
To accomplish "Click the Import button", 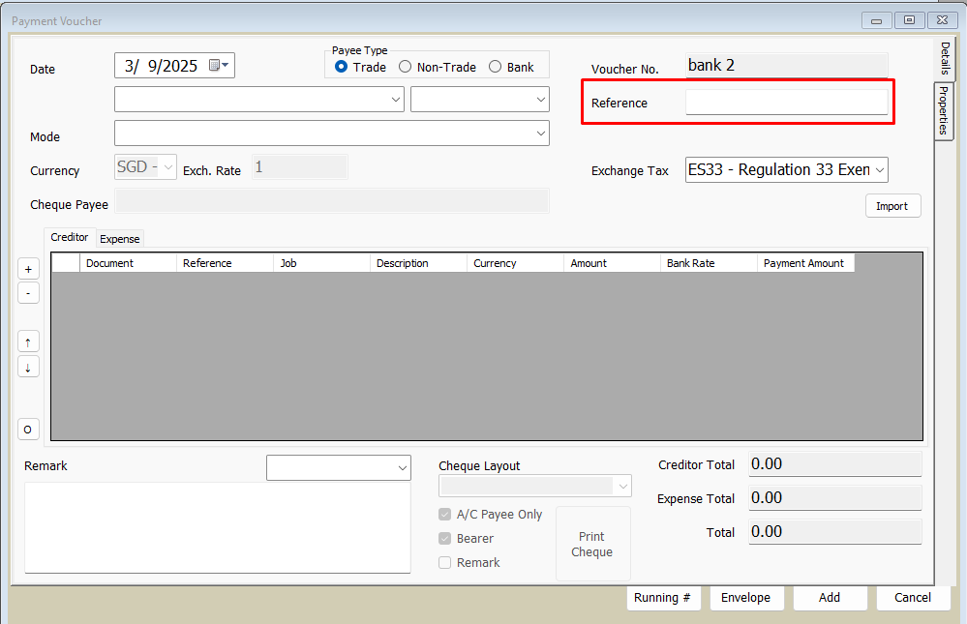I will pyautogui.click(x=891, y=206).
